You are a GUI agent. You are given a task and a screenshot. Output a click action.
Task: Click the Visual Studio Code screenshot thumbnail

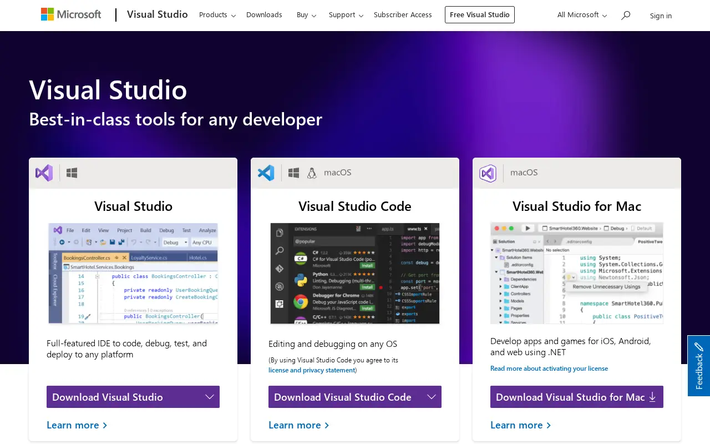tap(355, 274)
